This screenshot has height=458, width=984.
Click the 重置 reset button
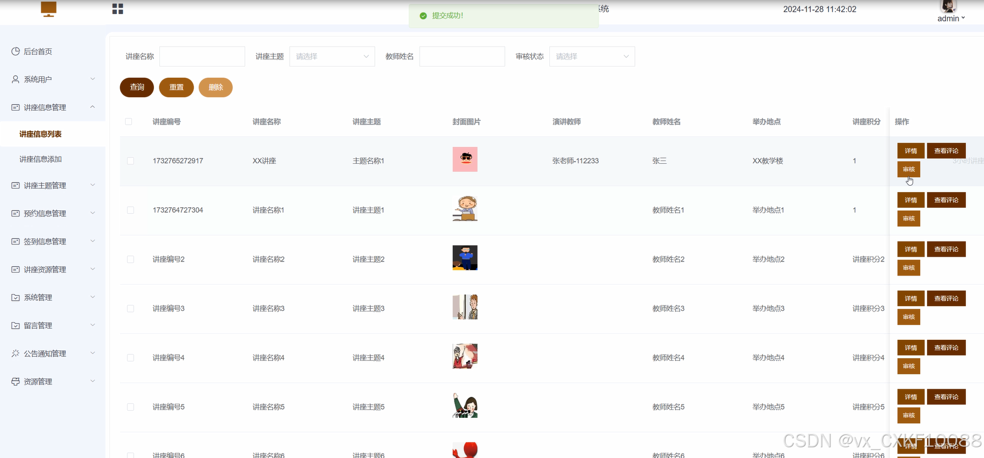177,88
